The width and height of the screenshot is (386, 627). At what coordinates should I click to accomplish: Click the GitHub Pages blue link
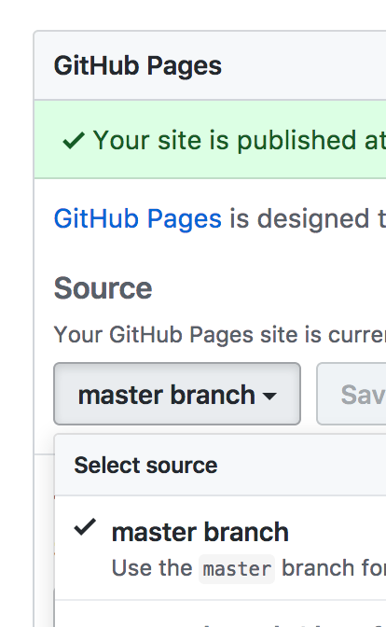[x=137, y=219]
